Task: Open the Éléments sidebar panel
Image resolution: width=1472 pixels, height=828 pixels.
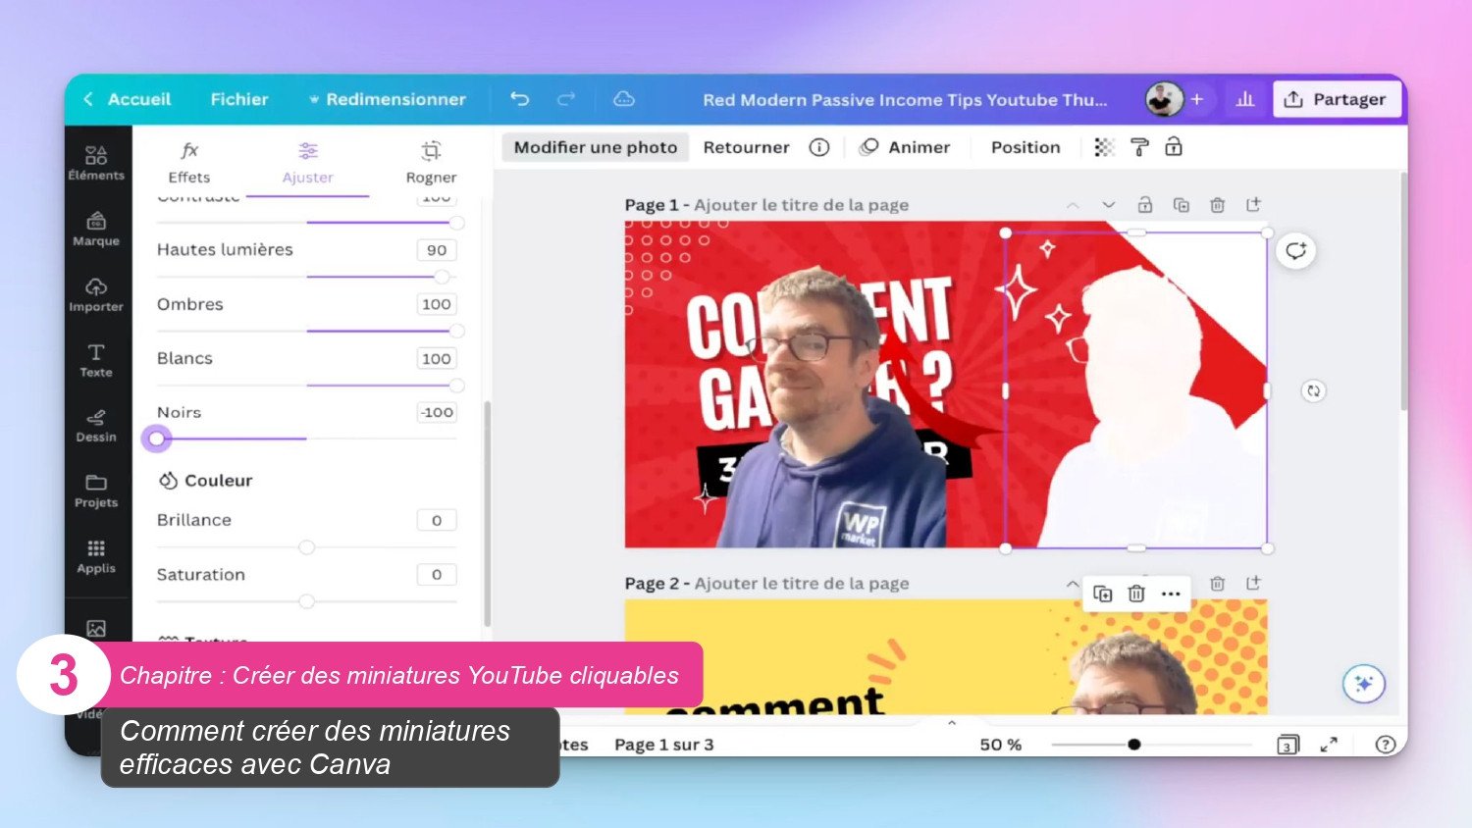Action: 96,162
